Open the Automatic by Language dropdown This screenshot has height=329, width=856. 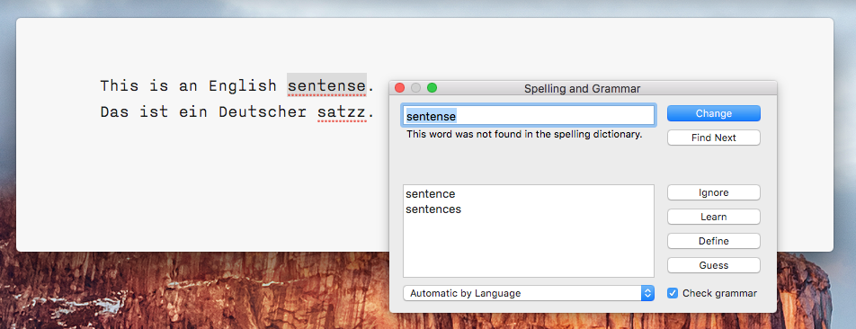click(529, 293)
